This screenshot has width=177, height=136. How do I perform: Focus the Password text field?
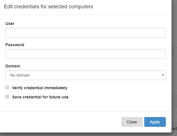click(86, 54)
